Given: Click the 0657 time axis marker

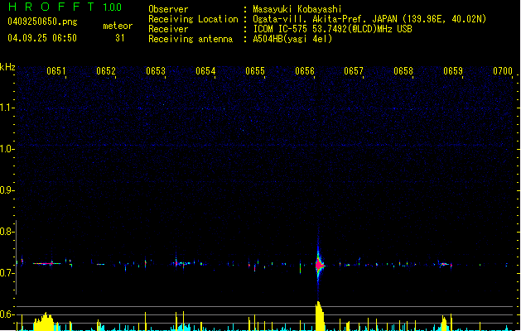Looking at the screenshot, I should [354, 71].
